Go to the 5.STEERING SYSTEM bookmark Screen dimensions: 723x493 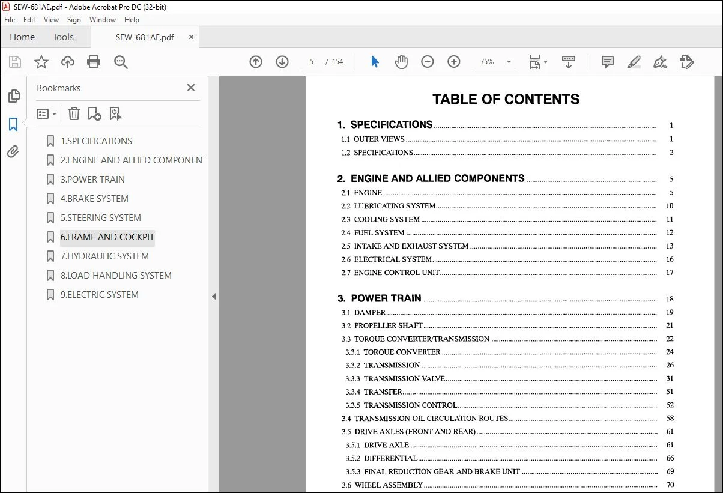pyautogui.click(x=101, y=218)
